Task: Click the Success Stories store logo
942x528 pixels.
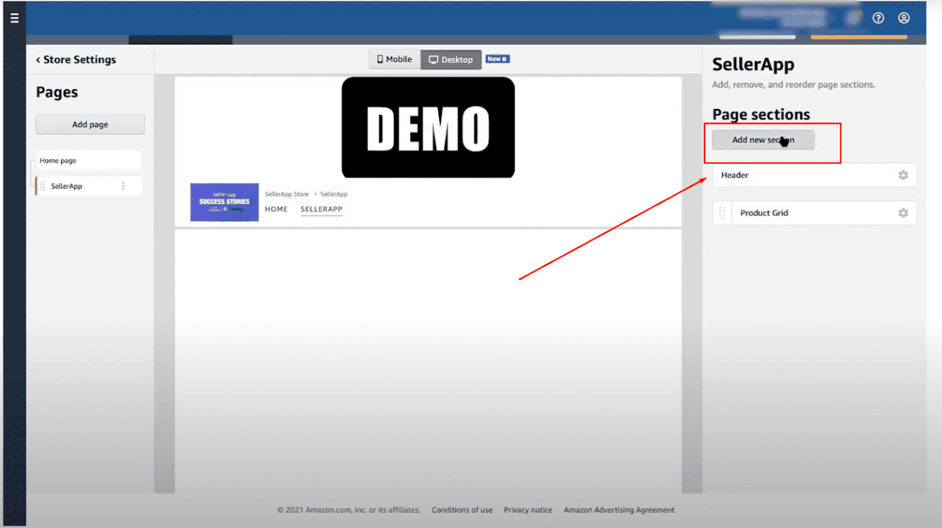Action: [224, 202]
